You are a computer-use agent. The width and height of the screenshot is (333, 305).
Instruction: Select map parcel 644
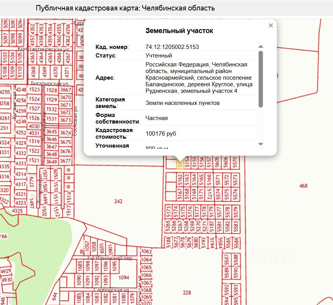tap(54, 296)
